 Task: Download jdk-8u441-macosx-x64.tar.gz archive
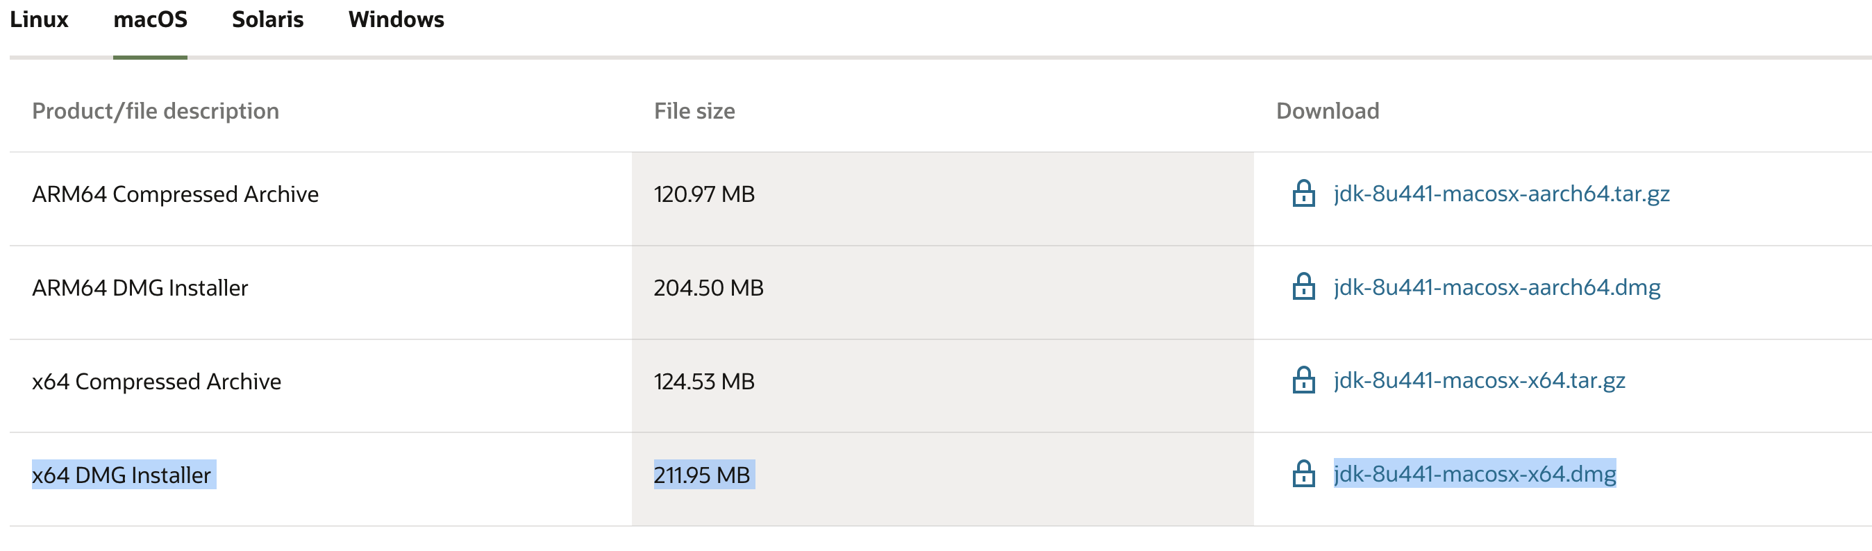[1479, 380]
